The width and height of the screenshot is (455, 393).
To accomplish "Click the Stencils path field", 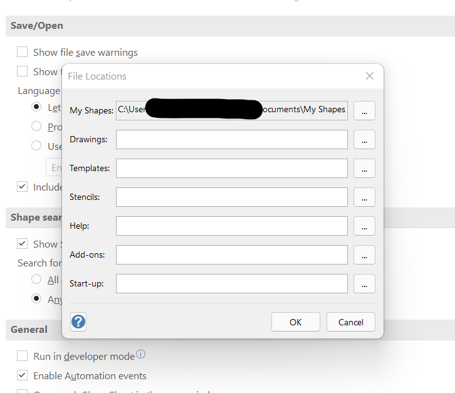I will pyautogui.click(x=232, y=197).
